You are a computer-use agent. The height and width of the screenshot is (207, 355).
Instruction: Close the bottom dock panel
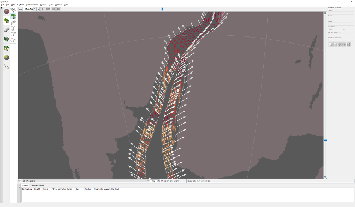click(x=19, y=185)
